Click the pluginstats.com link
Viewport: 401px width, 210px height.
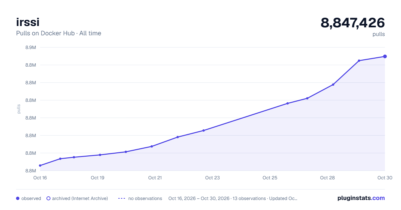click(x=361, y=198)
